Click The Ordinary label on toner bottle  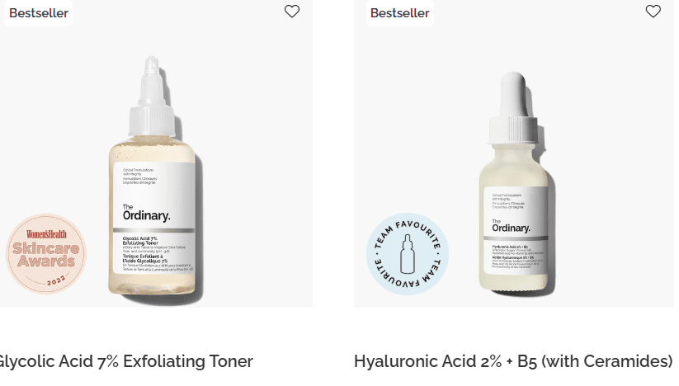click(x=146, y=213)
